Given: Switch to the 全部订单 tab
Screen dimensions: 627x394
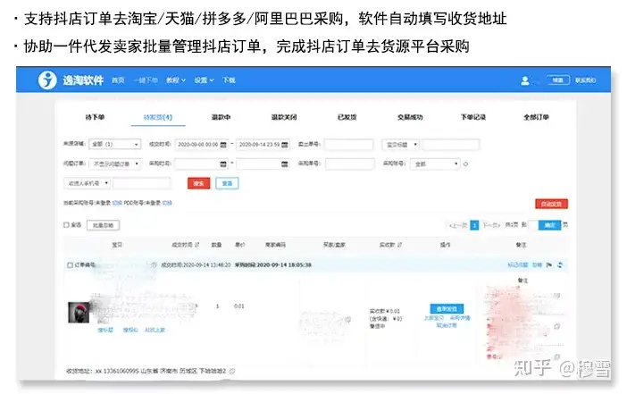Looking at the screenshot, I should click(536, 117).
